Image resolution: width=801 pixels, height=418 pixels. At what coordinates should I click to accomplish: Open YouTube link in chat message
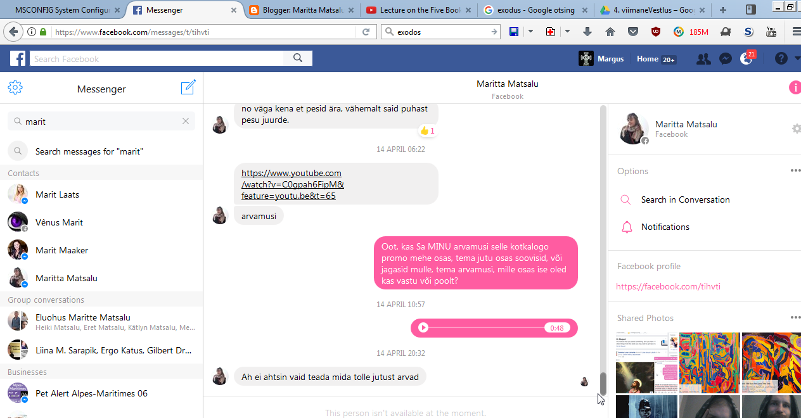point(292,184)
